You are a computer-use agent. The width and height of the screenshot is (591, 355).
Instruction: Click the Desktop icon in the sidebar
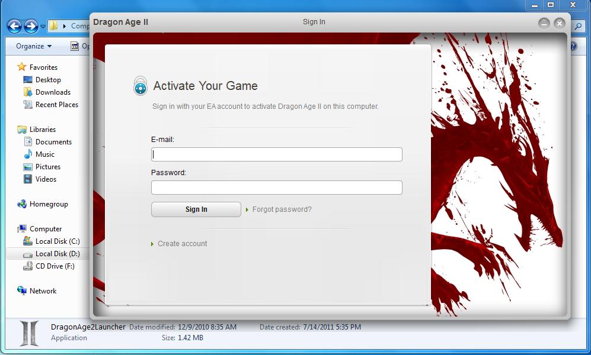[x=27, y=80]
